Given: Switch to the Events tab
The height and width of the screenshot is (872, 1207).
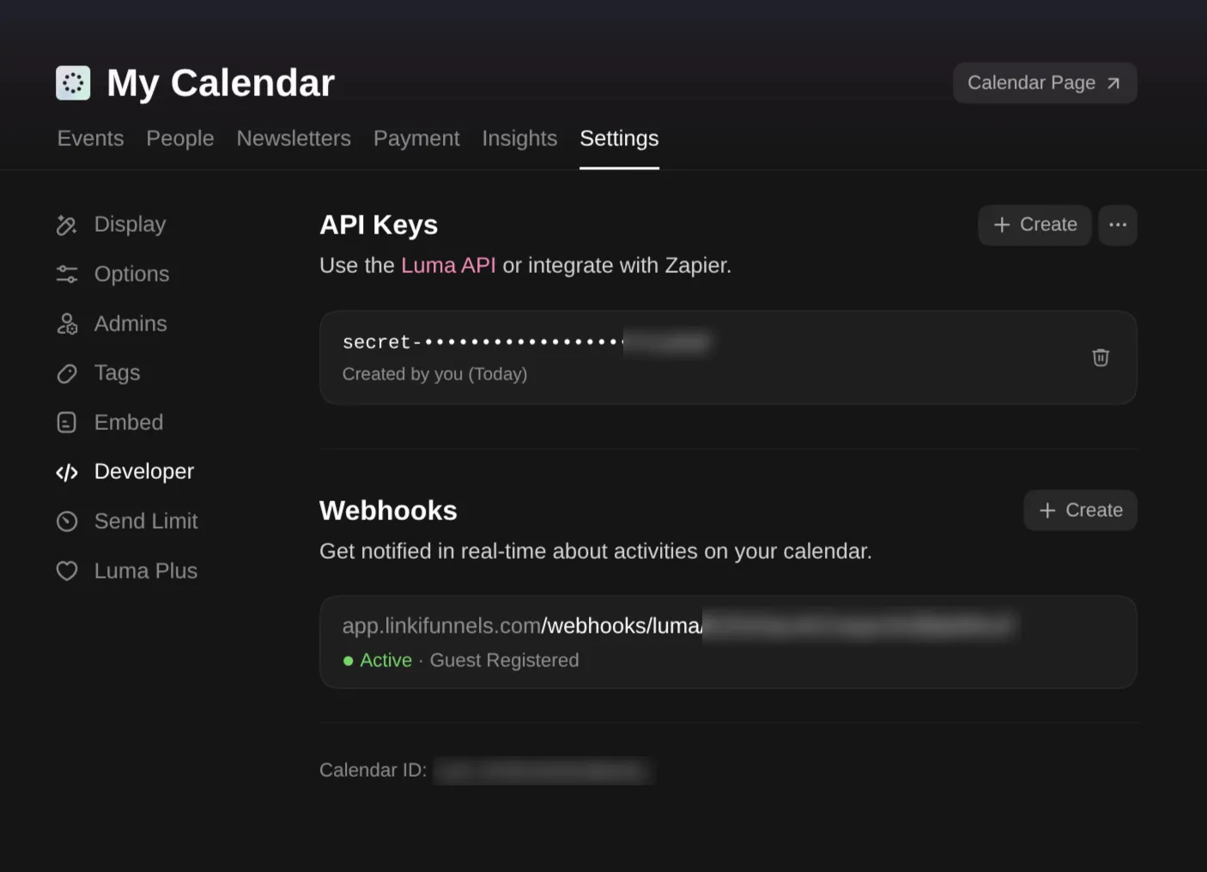Looking at the screenshot, I should tap(90, 138).
